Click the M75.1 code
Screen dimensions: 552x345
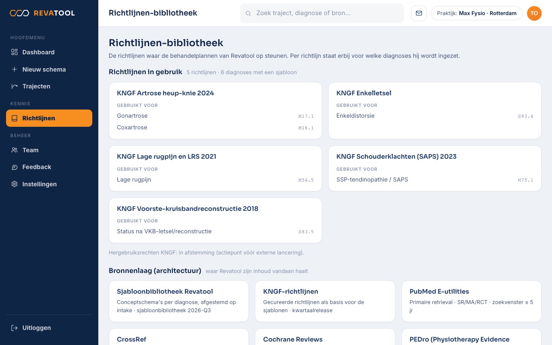[526, 180]
